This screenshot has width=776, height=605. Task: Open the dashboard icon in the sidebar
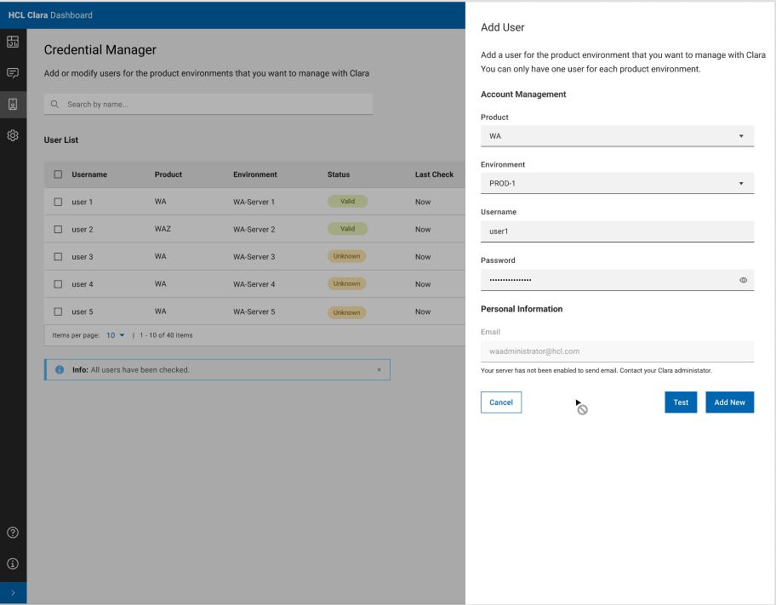click(13, 42)
